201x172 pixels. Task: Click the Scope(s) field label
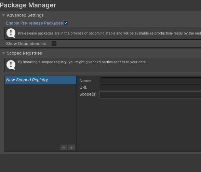88,94
